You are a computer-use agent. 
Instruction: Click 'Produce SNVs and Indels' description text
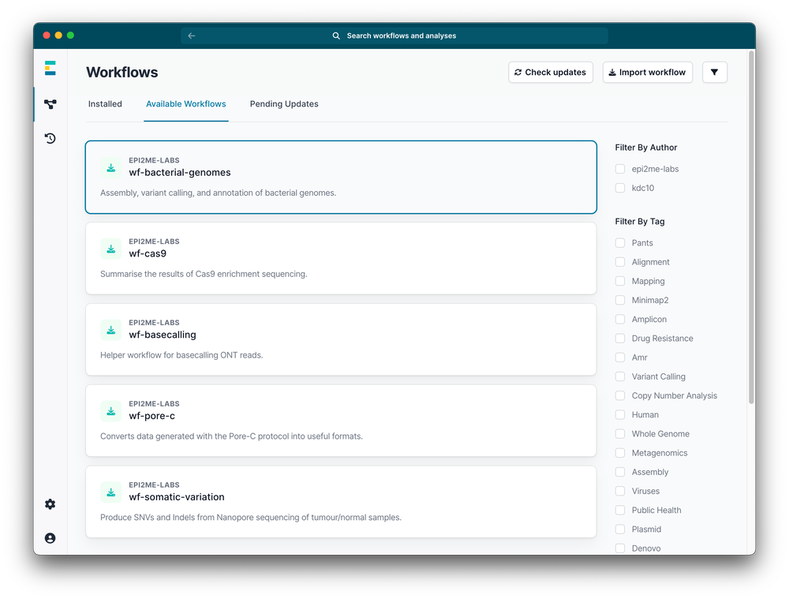(x=251, y=517)
